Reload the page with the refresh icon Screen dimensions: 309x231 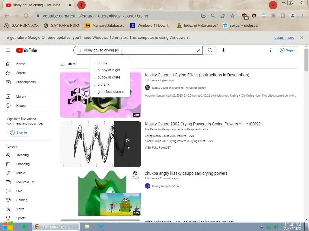[x=26, y=16]
